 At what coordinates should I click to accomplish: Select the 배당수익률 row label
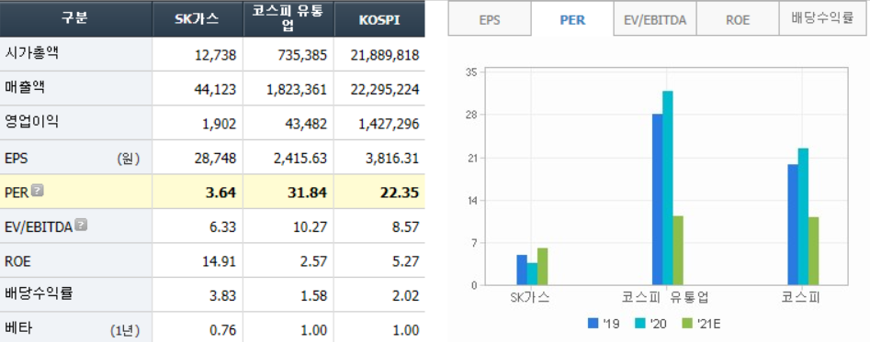(39, 293)
